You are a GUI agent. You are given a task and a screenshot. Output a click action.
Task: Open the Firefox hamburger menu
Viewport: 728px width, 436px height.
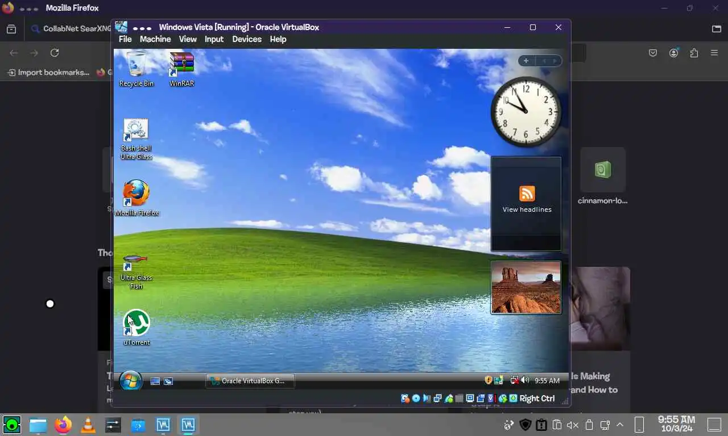tap(714, 53)
